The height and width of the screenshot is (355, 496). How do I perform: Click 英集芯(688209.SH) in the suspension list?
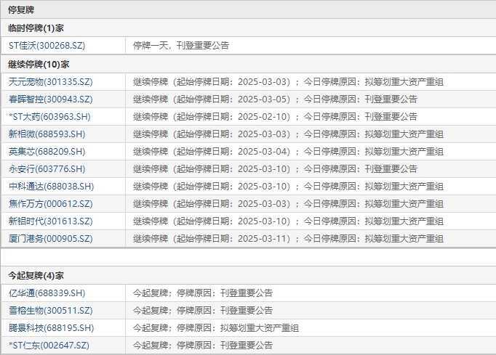point(47,151)
